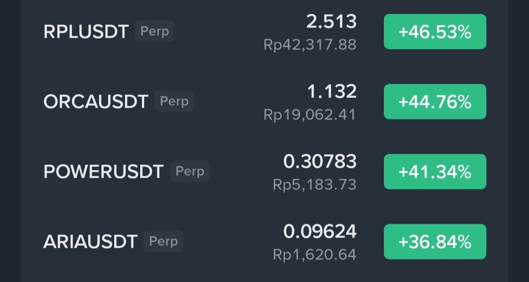The width and height of the screenshot is (529, 282).
Task: Select the RPLUSDT price 2.513
Action: point(331,22)
